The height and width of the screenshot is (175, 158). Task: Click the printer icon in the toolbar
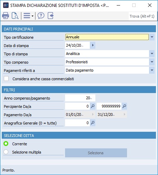[x=6, y=16]
